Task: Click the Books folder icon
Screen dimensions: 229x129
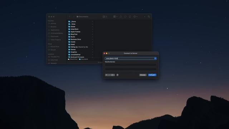Action: [69, 37]
